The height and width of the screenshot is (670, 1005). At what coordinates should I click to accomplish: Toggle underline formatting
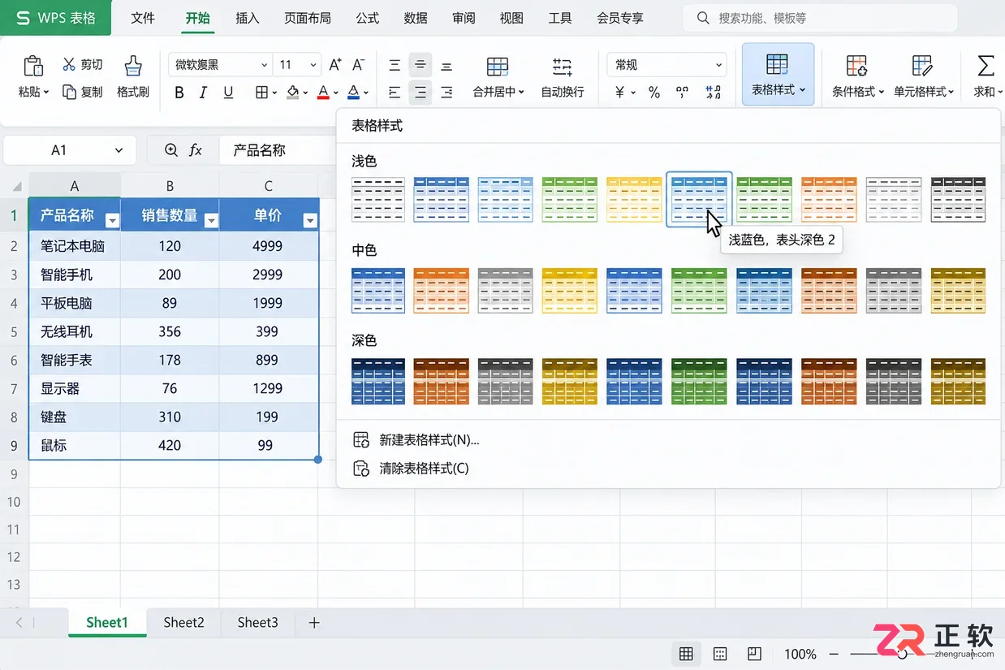tap(228, 93)
